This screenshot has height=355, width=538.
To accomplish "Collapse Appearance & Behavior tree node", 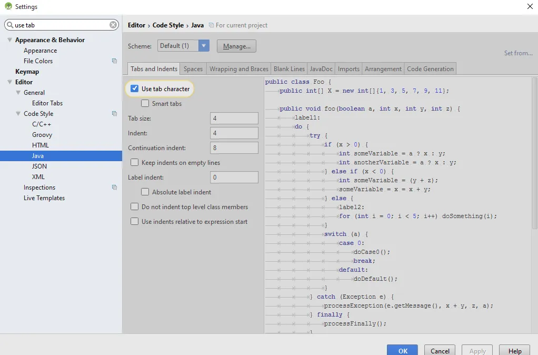I will [x=10, y=40].
